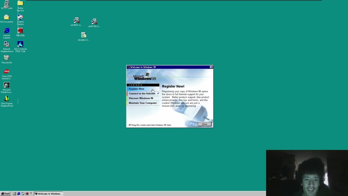Uncheck Show this screen each time checkbox
Image resolution: width=348 pixels, height=196 pixels.
pos(130,125)
